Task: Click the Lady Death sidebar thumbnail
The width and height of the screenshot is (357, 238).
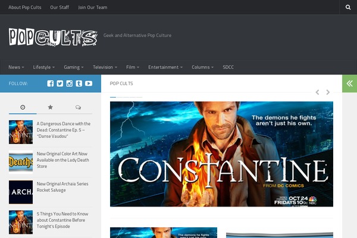Action: (21, 162)
